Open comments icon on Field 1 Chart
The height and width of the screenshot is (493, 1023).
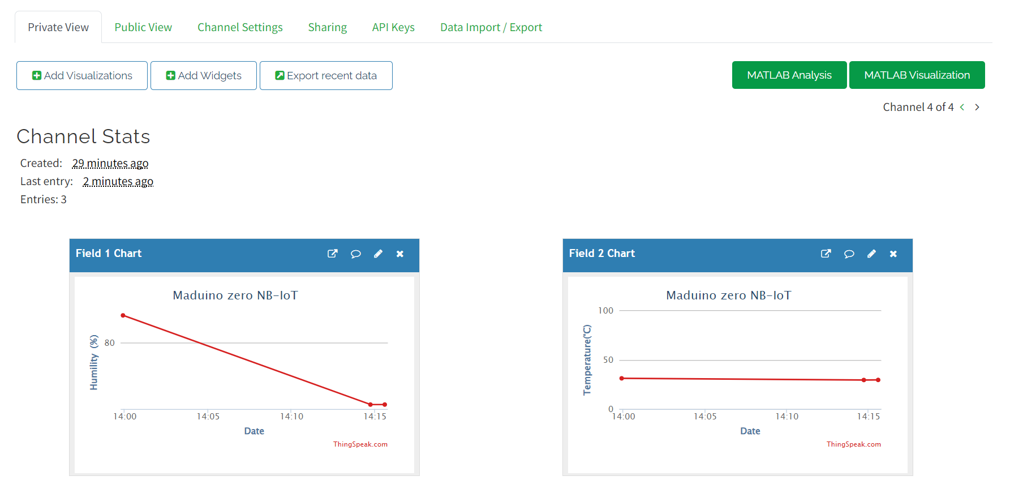[x=355, y=254]
